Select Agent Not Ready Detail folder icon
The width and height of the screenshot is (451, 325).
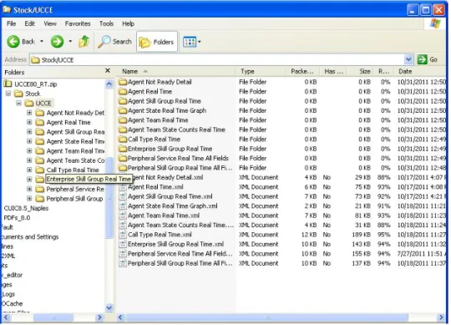pos(123,82)
